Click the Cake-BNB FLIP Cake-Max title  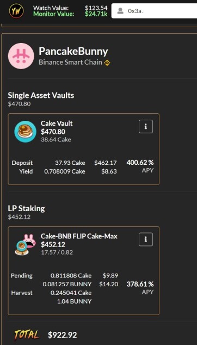[79, 236]
